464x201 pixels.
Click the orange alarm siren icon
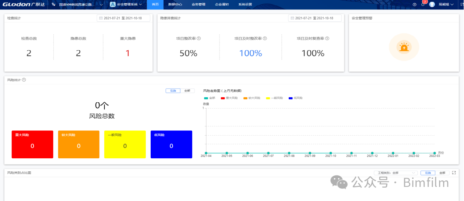click(x=404, y=47)
